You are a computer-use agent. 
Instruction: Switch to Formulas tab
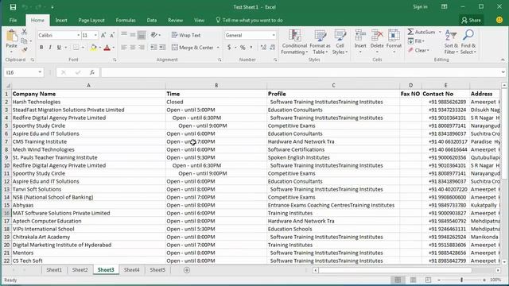(x=126, y=20)
